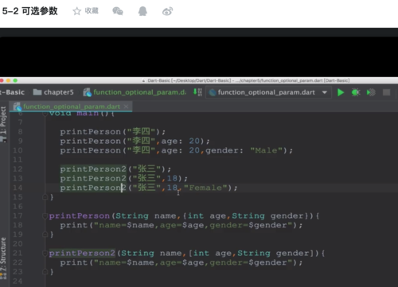
Task: Click chapter5 folder in breadcrumb
Action: [x=53, y=92]
